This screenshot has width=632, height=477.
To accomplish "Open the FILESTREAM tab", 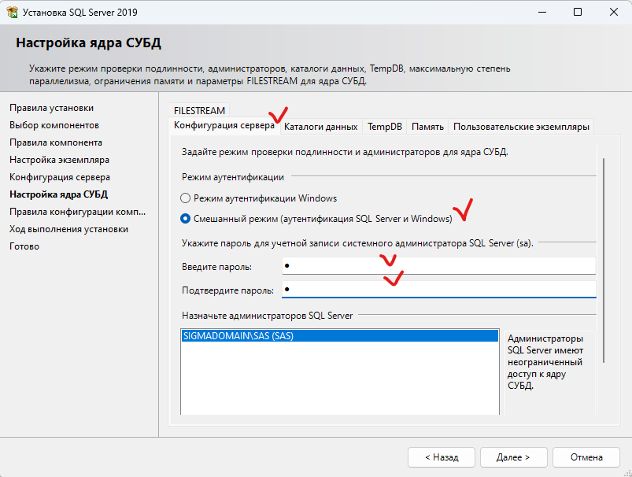I will point(199,110).
